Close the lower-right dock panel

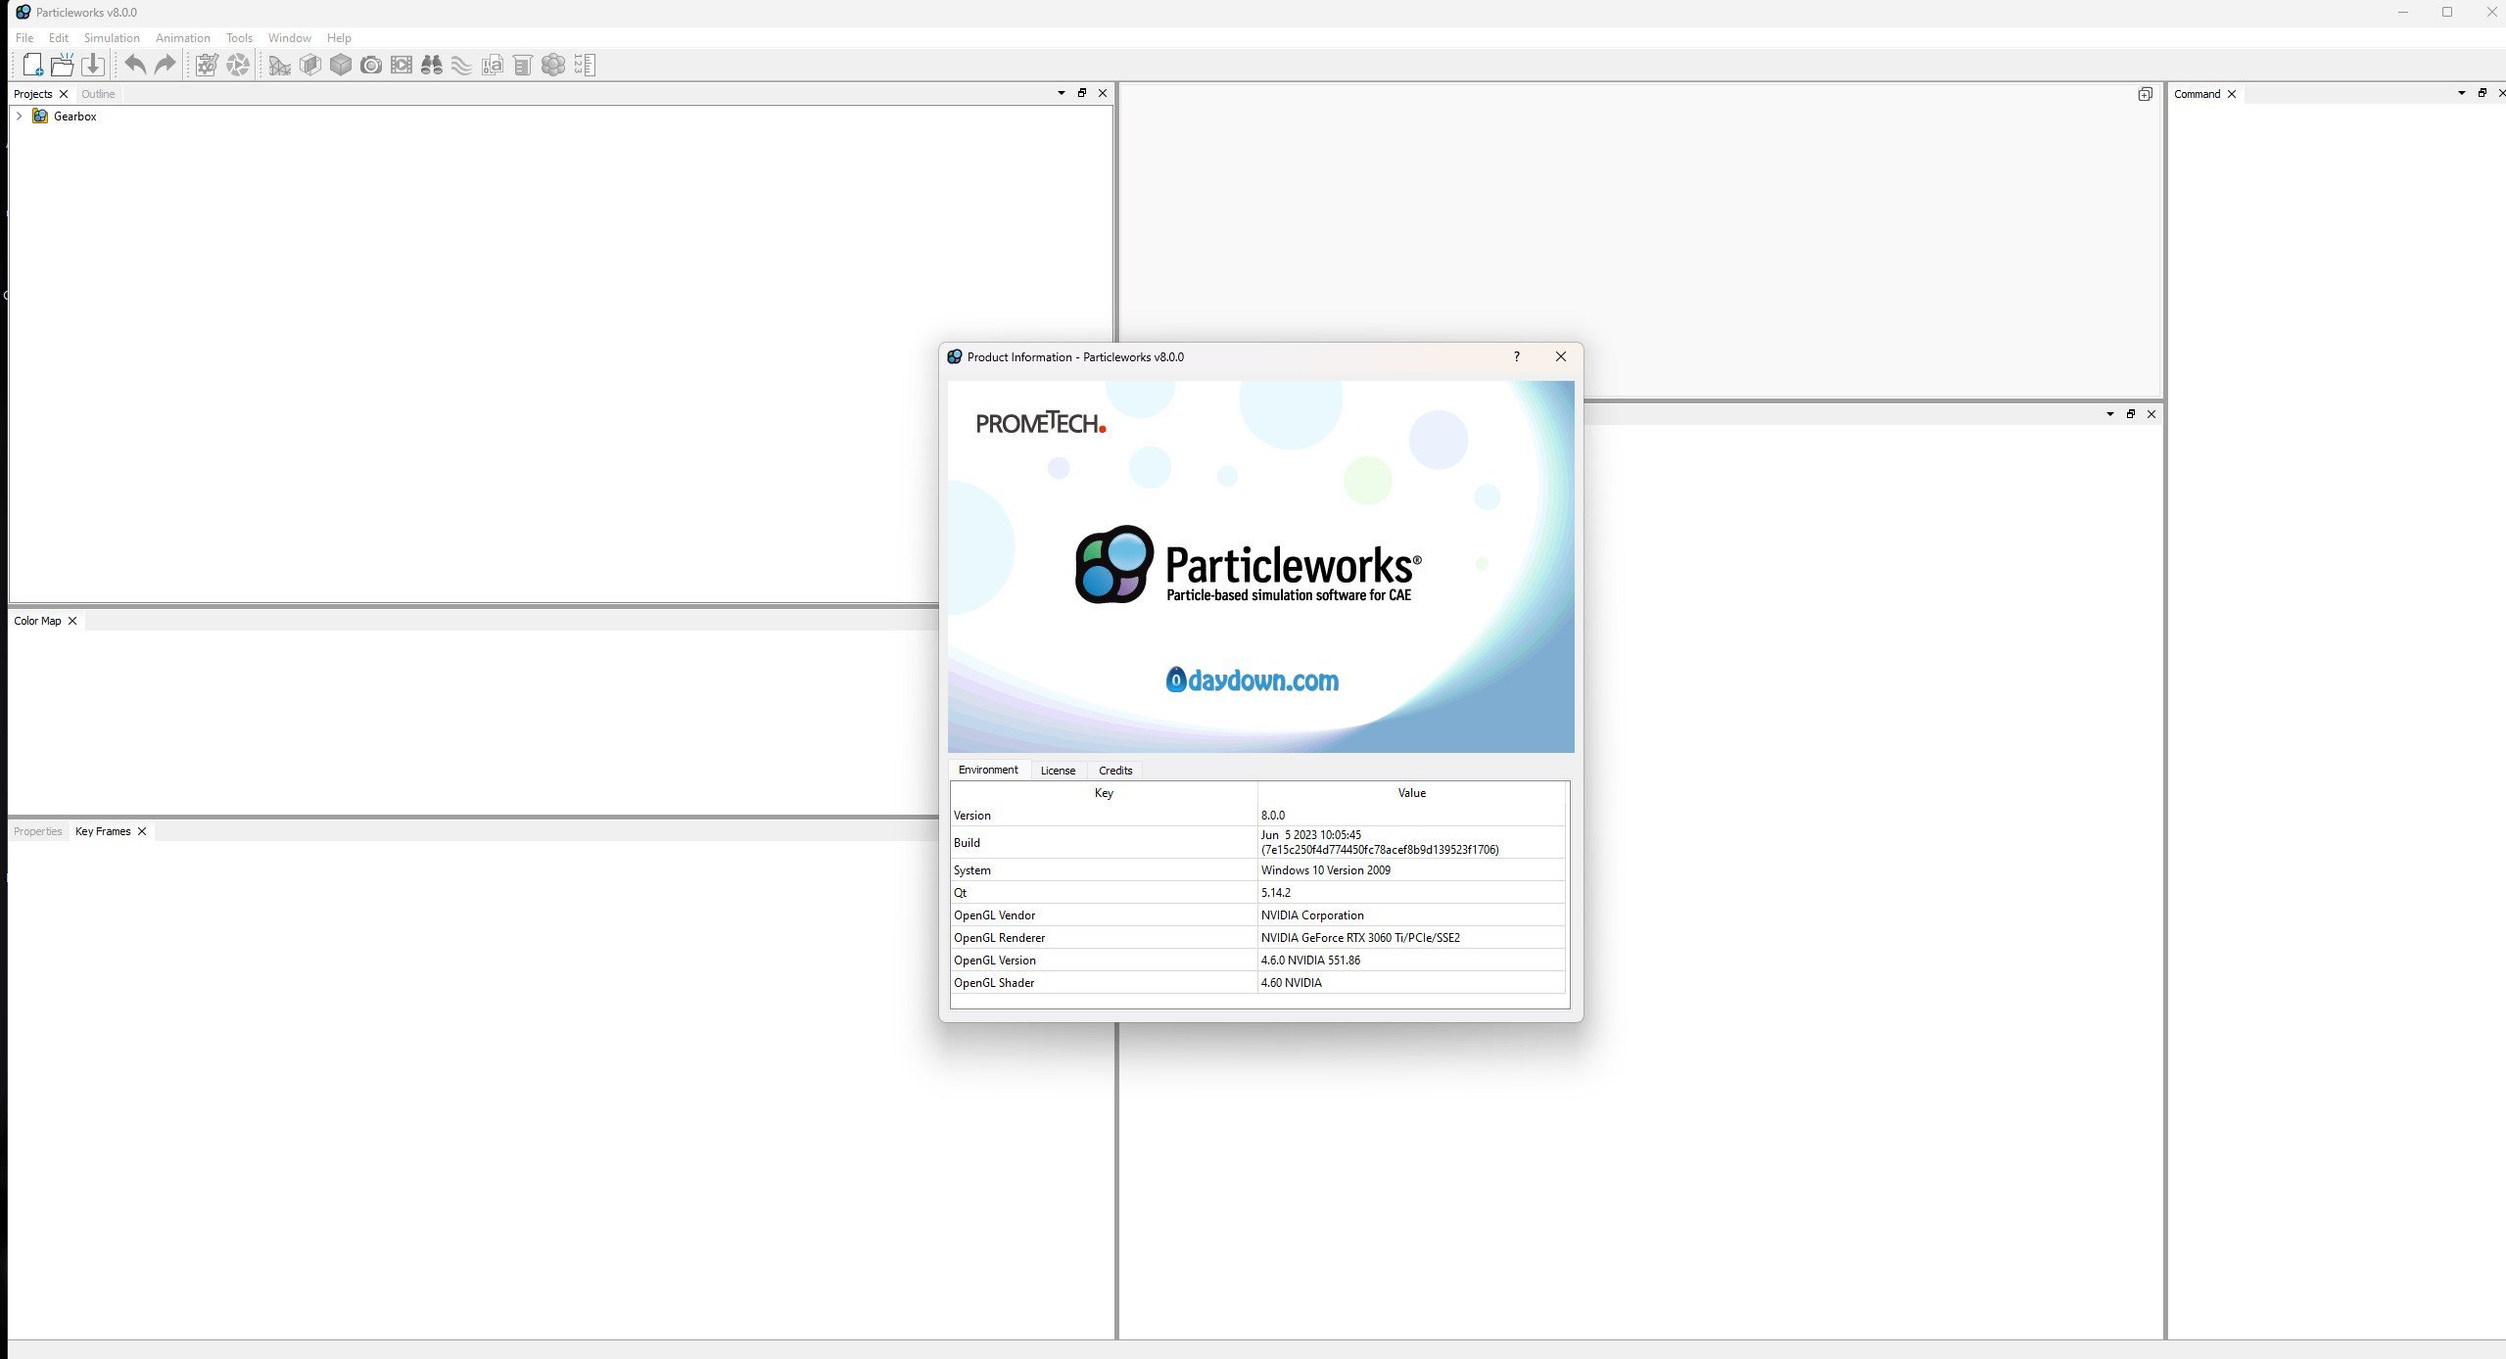click(2151, 414)
